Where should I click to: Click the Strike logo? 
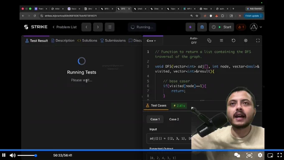(35, 27)
